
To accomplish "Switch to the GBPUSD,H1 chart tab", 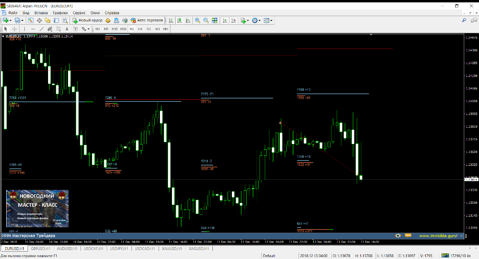I will click(40, 249).
